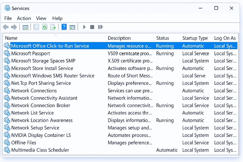Viewport: 243px width, 162px height.
Task: Stop the selected service with the square icon
Action: click(x=92, y=27)
